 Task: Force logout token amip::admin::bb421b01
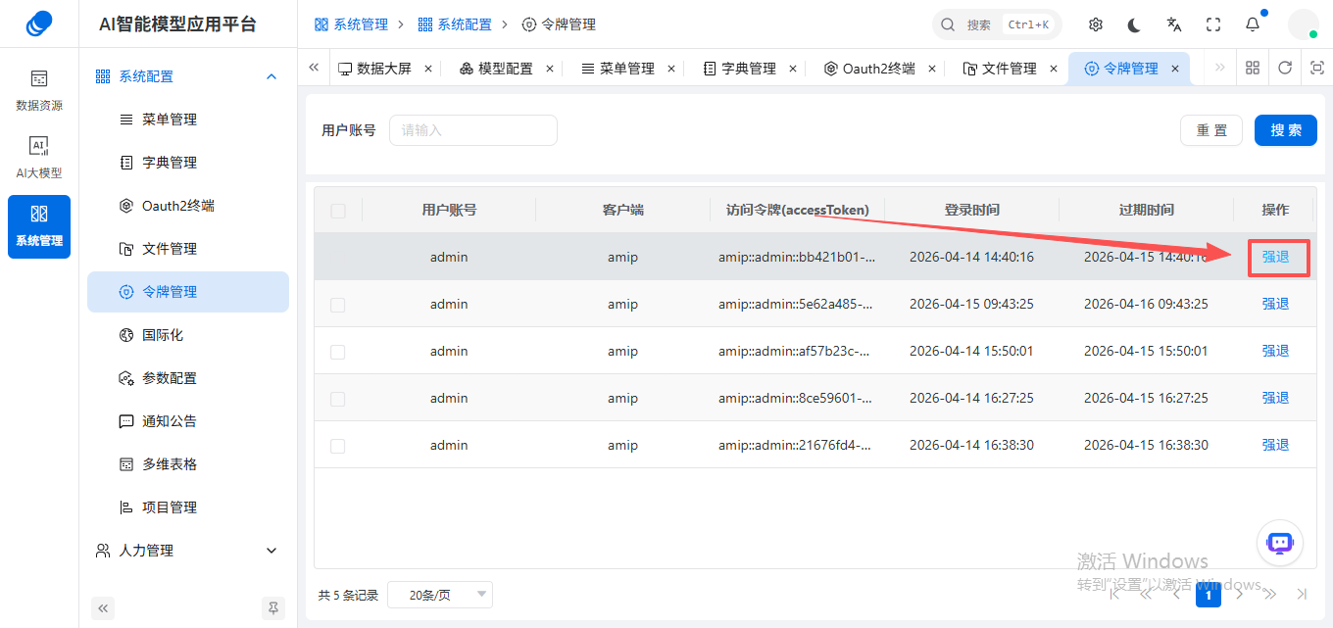(1275, 257)
